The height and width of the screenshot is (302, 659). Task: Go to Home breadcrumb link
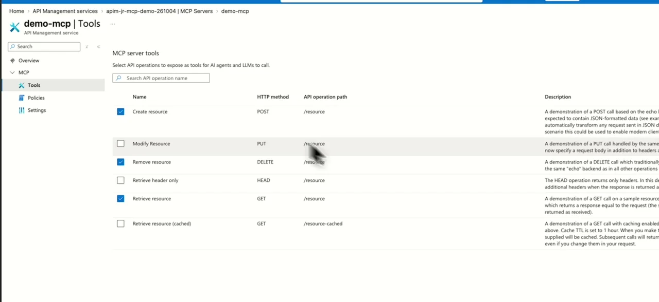click(x=16, y=11)
